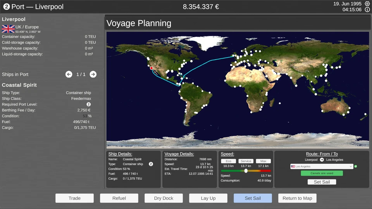This screenshot has height=209, width=372.
Task: Open the Los Angeles destination dropdown
Action: 322,166
